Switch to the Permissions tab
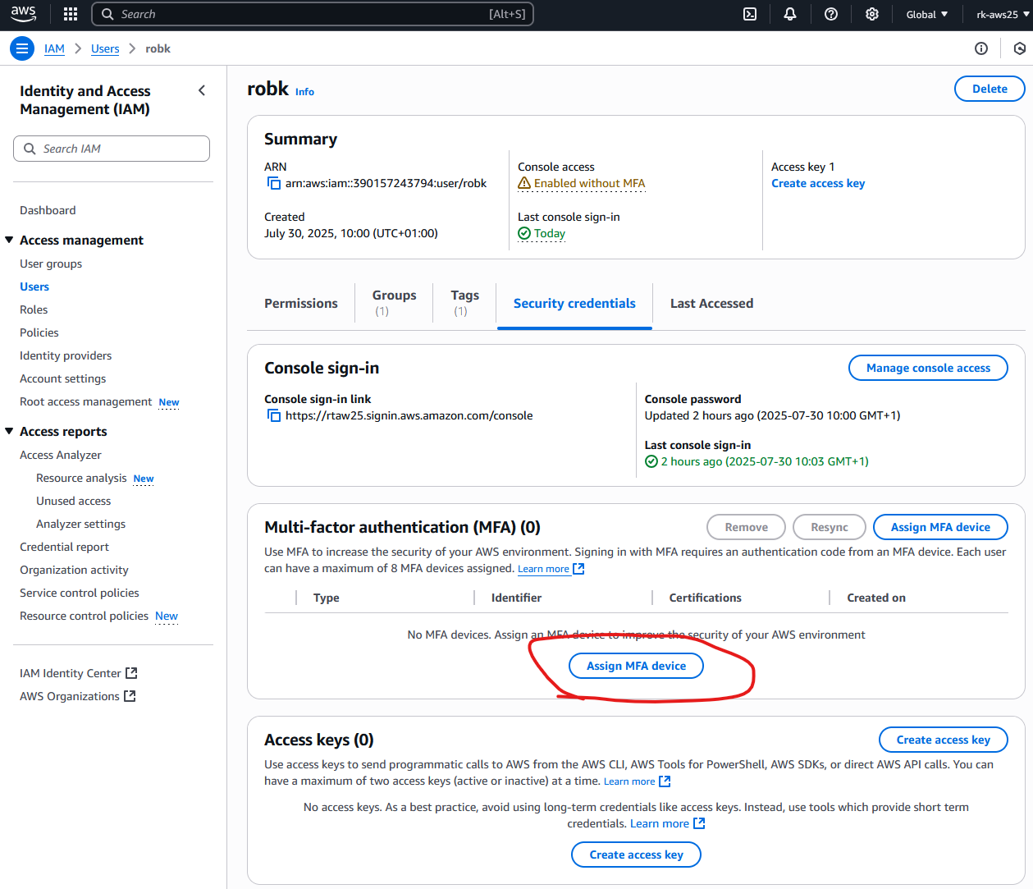 point(300,303)
